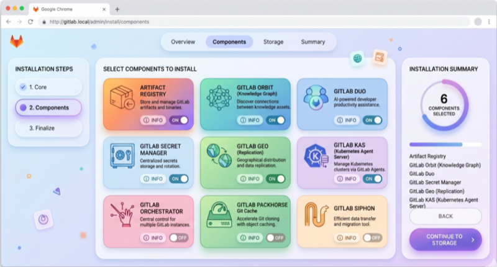The image size is (497, 267).
Task: Click the BACK button
Action: 445,216
